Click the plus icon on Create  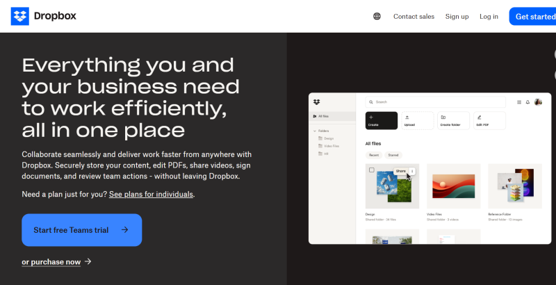[371, 117]
